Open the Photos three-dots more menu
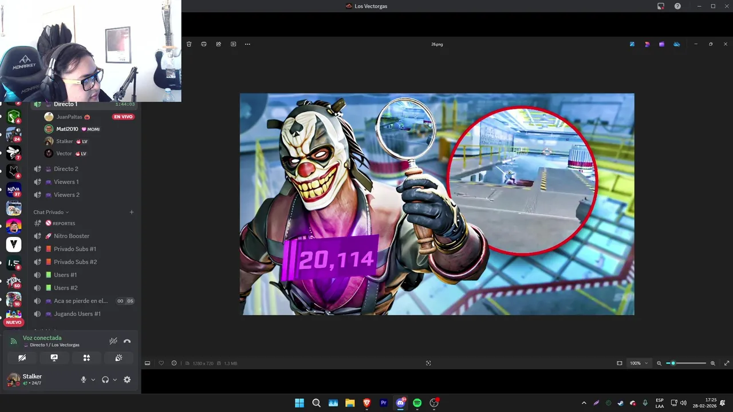Viewport: 733px width, 412px height. tap(247, 44)
